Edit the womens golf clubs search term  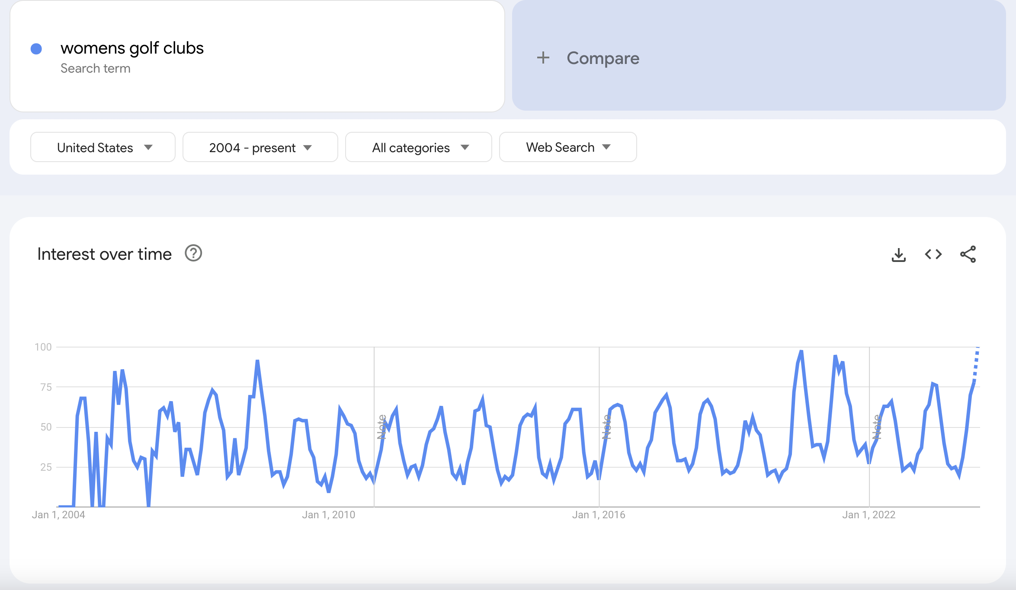tap(132, 48)
